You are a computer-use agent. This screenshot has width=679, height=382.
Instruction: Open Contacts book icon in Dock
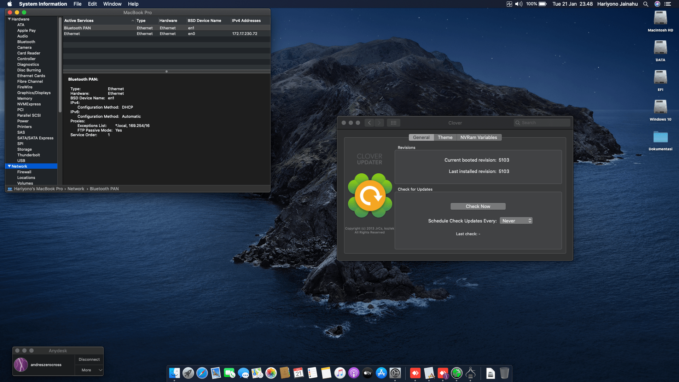[x=285, y=373]
